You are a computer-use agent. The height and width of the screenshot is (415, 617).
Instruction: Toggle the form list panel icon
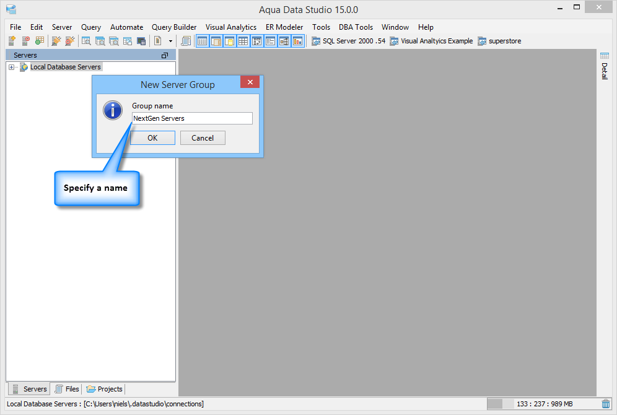point(270,41)
